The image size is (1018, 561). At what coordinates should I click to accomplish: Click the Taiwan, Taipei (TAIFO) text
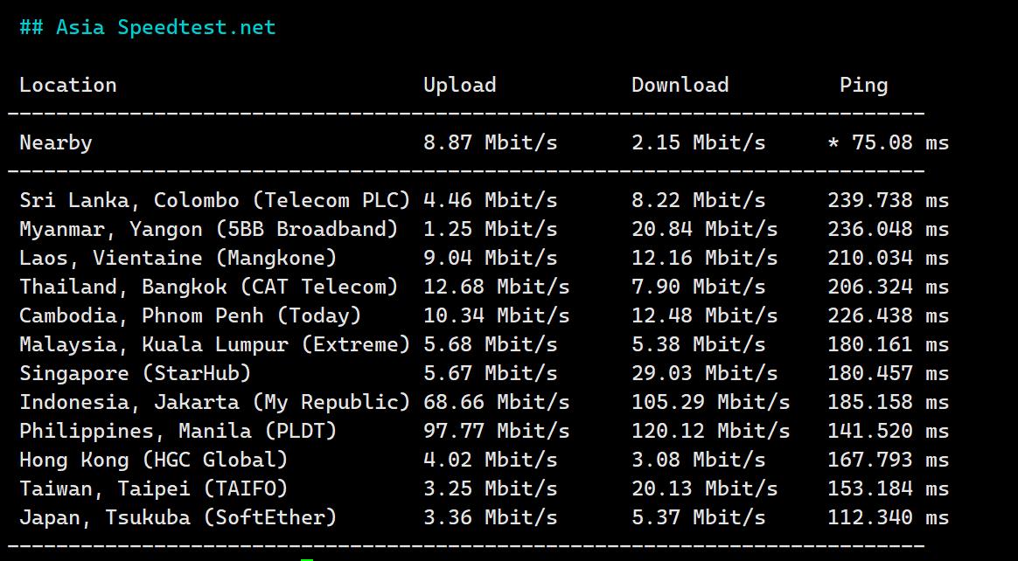pos(153,488)
